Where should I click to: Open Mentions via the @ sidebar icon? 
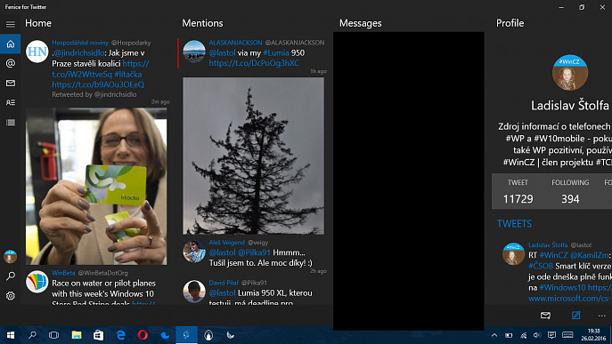(x=11, y=63)
